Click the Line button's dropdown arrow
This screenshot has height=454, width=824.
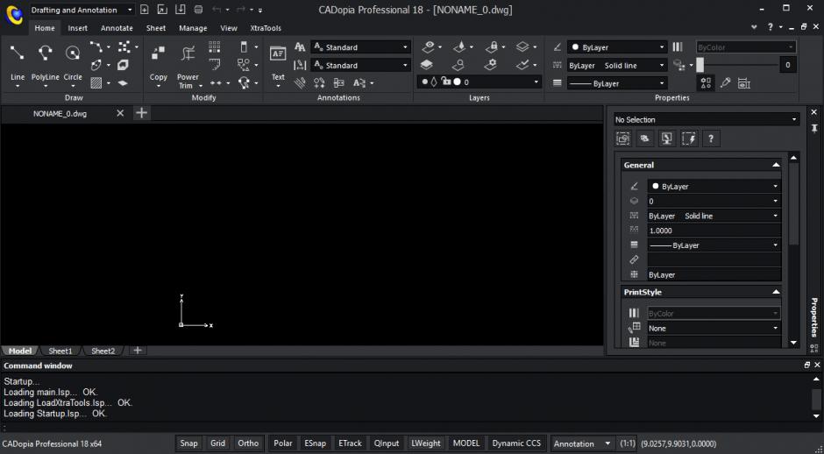pyautogui.click(x=18, y=86)
